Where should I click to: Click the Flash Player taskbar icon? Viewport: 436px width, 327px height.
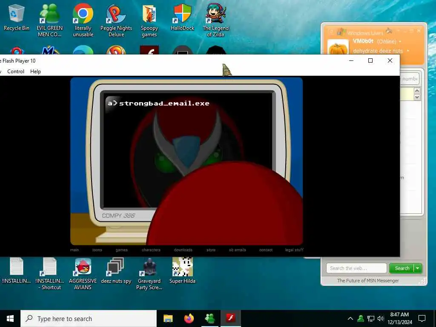point(230,318)
